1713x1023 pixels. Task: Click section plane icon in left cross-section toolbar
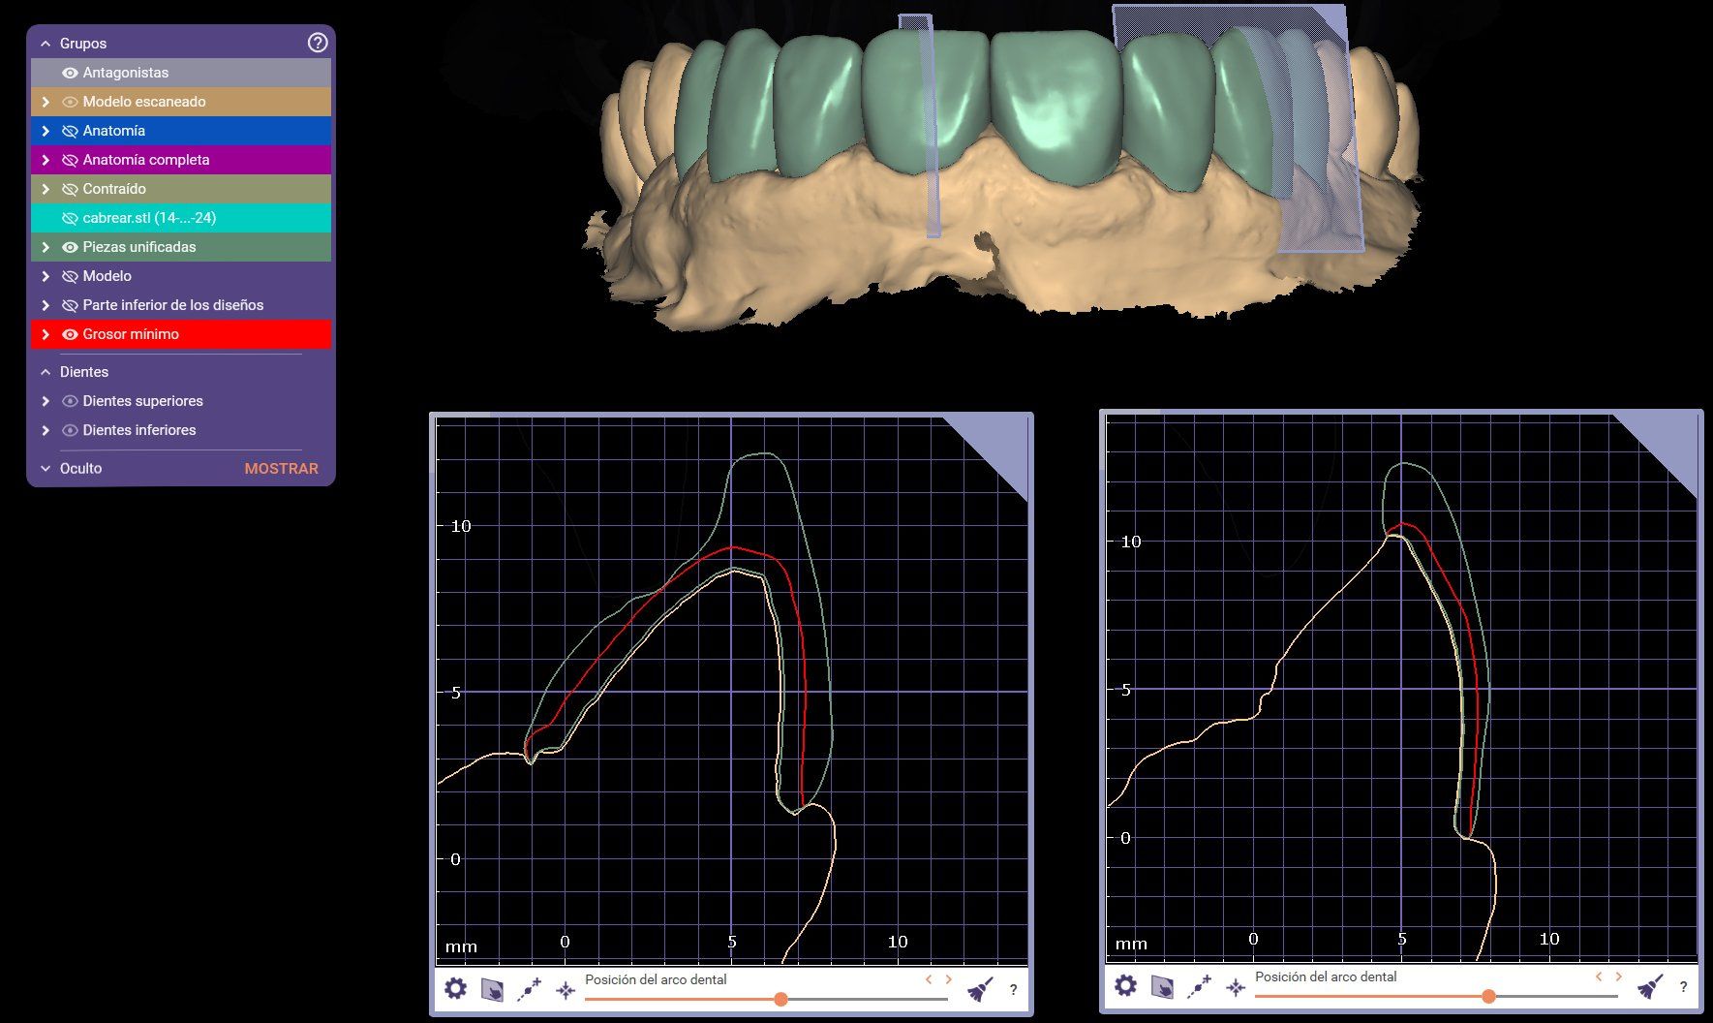[x=492, y=990]
